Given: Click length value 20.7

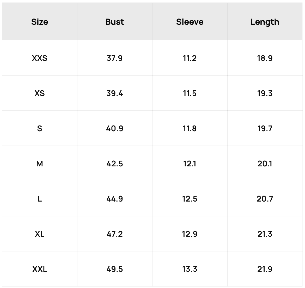Looking at the screenshot, I should tap(265, 199).
